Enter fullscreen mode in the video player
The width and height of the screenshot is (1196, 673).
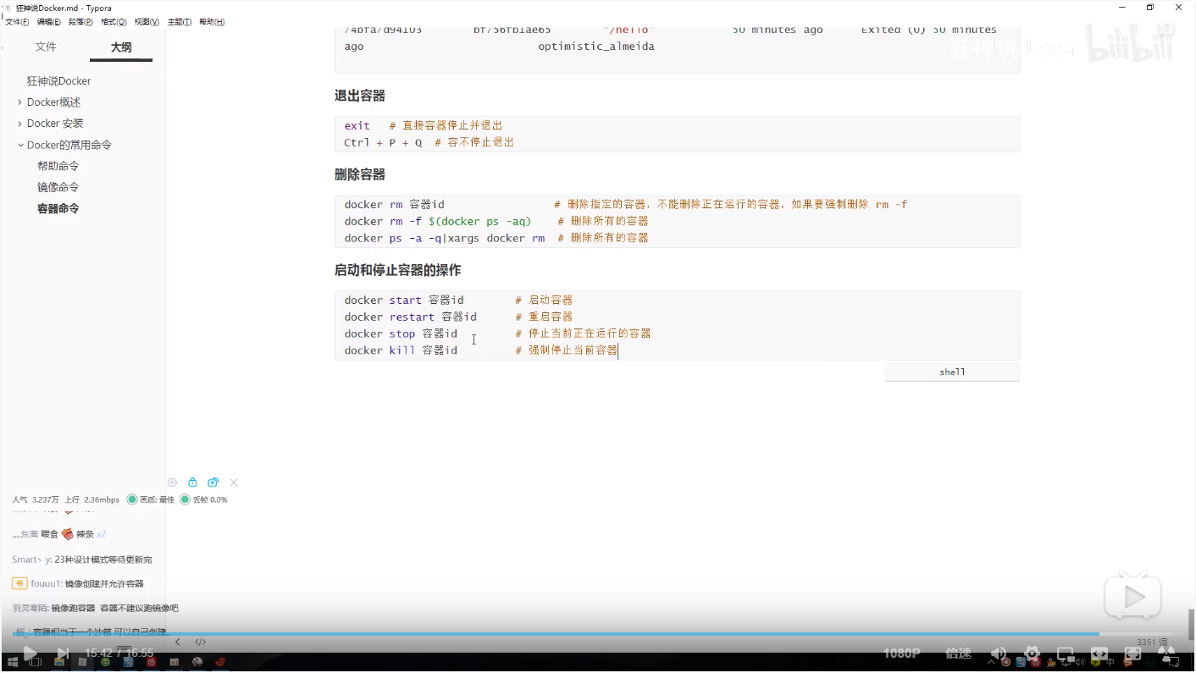pyautogui.click(x=1132, y=654)
